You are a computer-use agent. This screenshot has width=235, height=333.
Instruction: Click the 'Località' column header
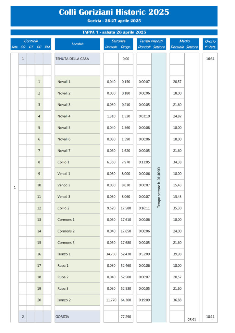(77, 44)
